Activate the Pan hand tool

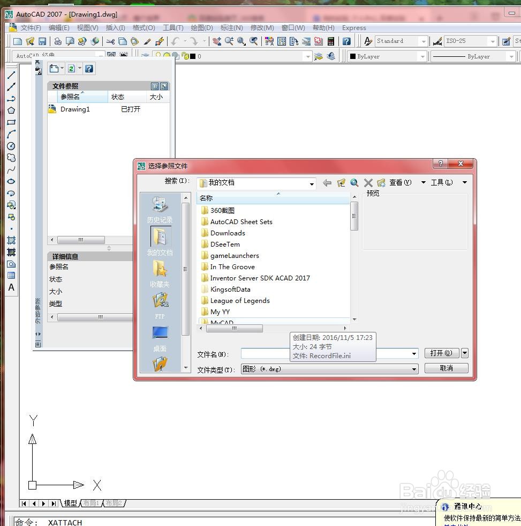[x=217, y=41]
